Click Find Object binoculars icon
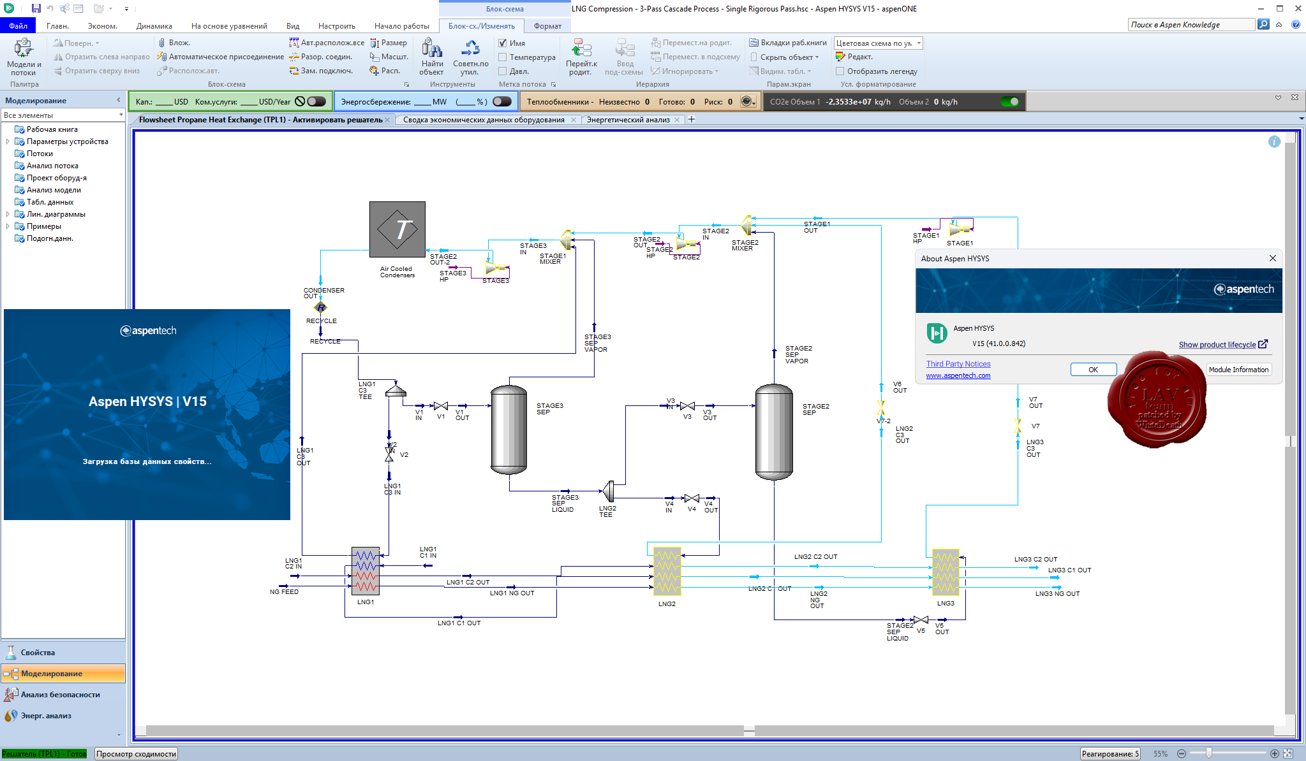1306x761 pixels. (432, 57)
